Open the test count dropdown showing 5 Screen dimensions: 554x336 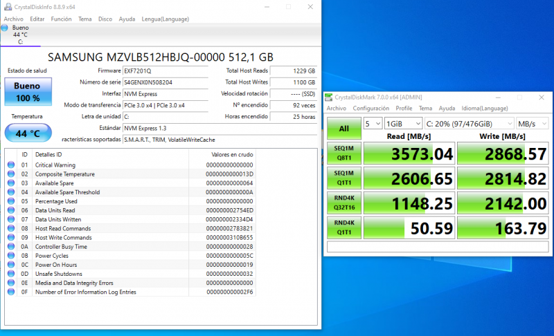(373, 123)
